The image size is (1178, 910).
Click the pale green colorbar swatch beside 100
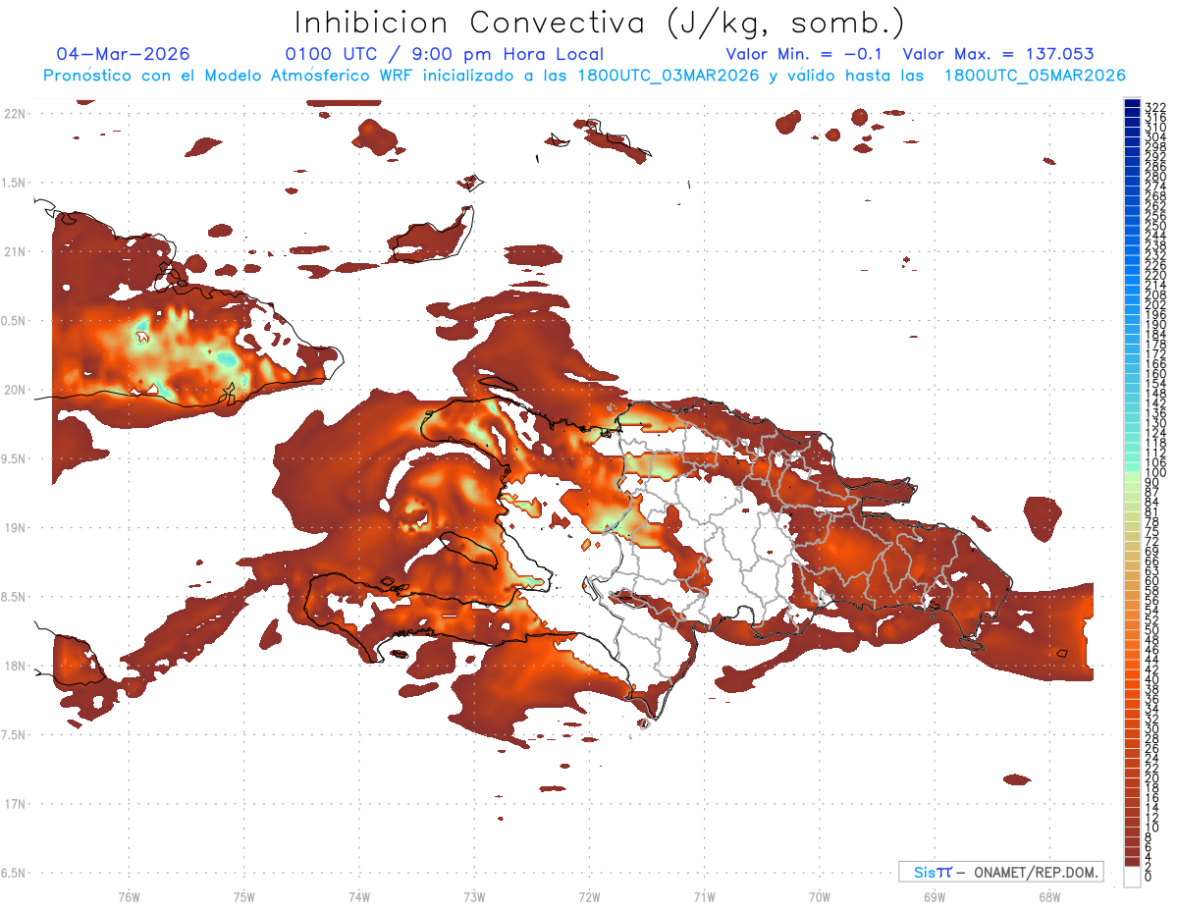coord(1132,477)
